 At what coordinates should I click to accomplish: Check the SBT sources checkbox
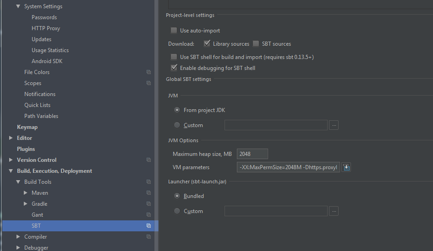pyautogui.click(x=256, y=44)
